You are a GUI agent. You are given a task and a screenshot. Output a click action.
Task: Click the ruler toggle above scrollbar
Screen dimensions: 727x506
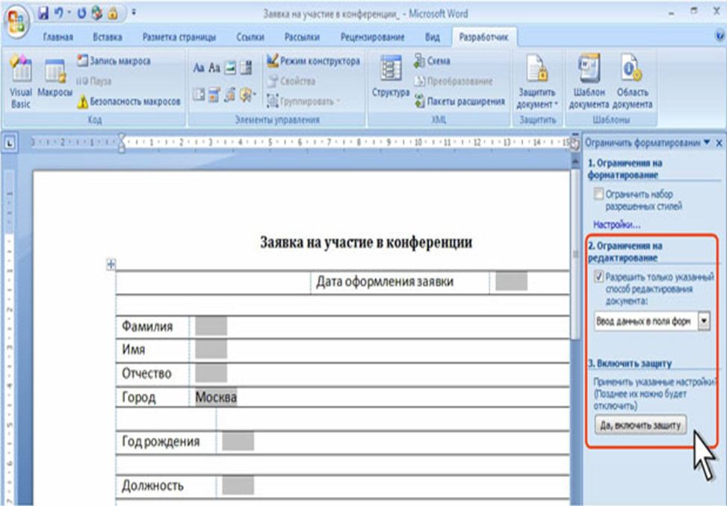click(x=575, y=144)
